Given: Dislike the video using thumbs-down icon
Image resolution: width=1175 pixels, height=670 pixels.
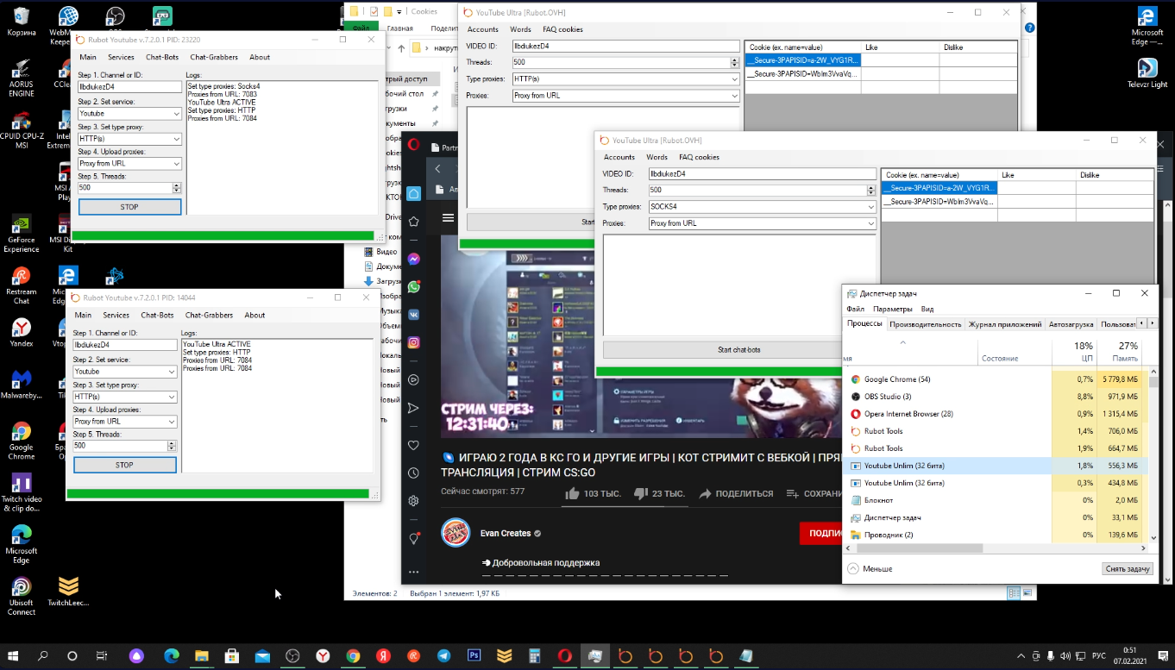Looking at the screenshot, I should (x=640, y=493).
